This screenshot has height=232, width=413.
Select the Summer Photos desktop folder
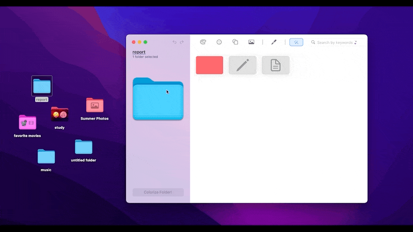95,105
